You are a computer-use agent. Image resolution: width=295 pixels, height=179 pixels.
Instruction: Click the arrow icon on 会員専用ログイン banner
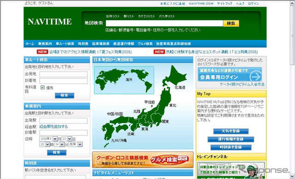click(255, 77)
